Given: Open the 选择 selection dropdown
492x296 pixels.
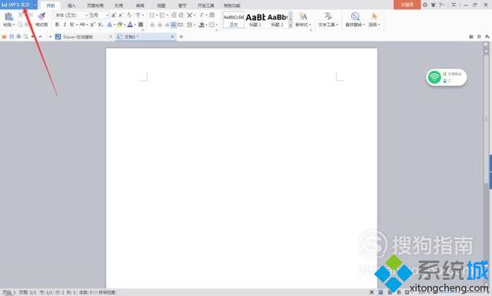Looking at the screenshot, I should pyautogui.click(x=374, y=19).
